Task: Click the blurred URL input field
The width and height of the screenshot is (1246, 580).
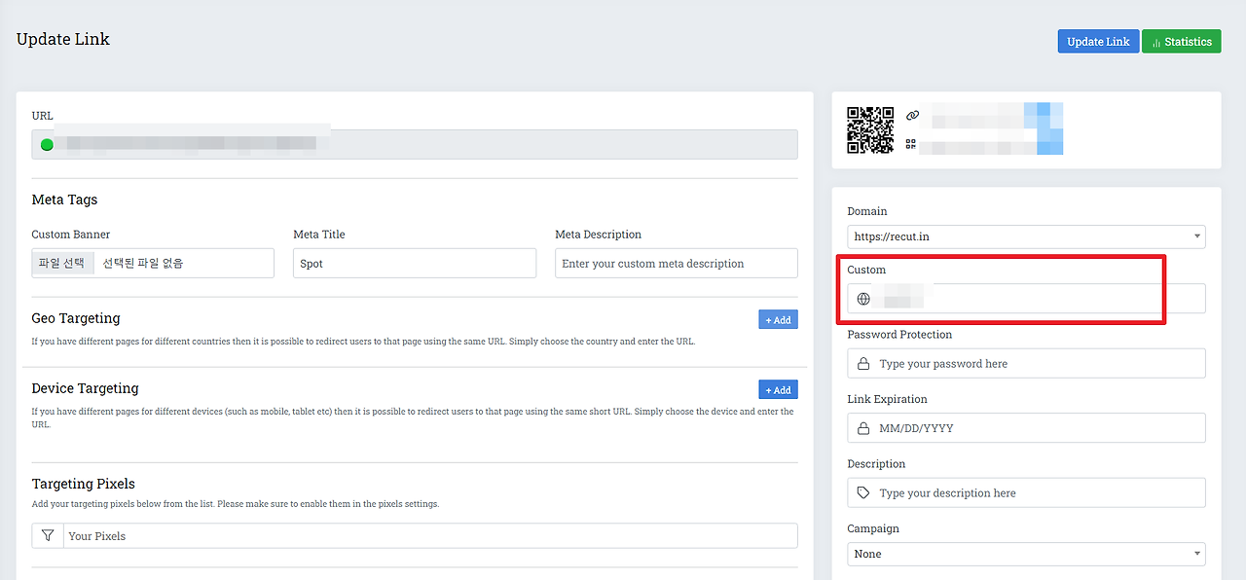Action: (415, 145)
